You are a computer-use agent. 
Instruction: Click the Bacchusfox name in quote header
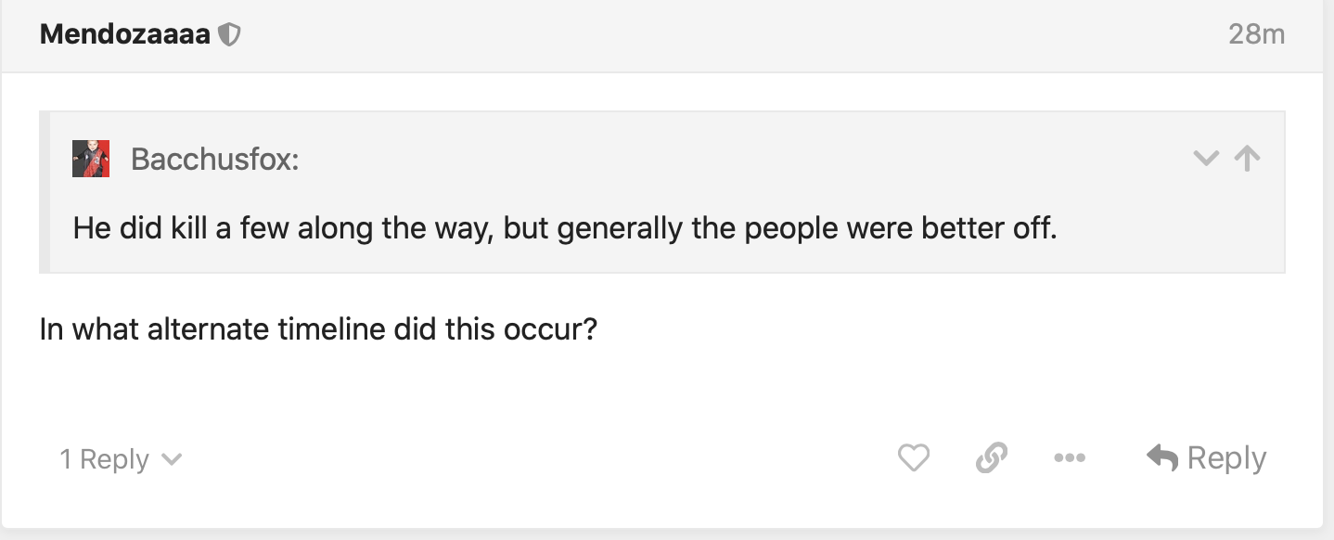214,160
